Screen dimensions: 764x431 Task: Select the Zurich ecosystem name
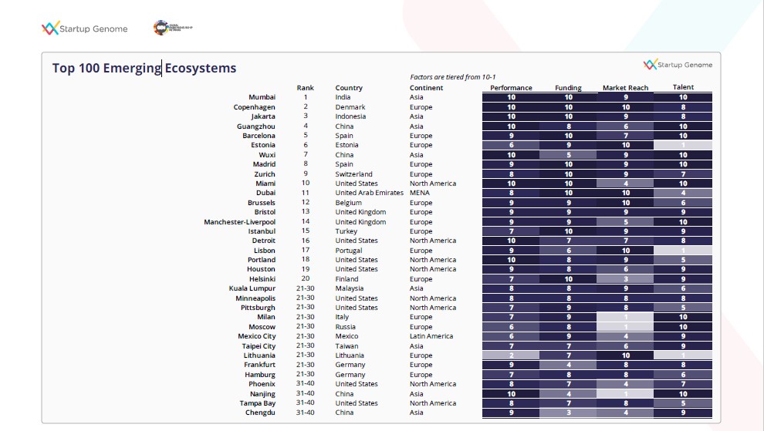(x=265, y=173)
